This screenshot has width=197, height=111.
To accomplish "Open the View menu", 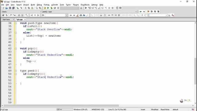I will 13,5.
